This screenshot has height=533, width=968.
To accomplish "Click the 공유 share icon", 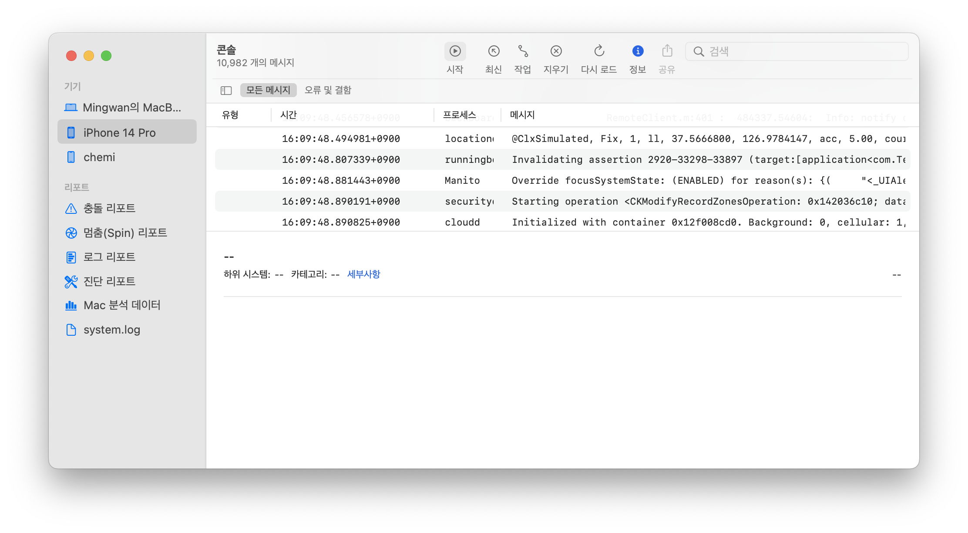I will coord(667,51).
